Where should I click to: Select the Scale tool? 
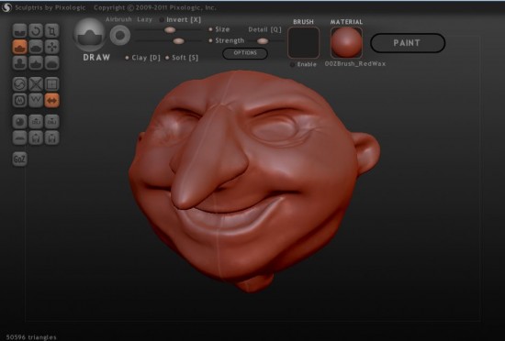tap(51, 31)
